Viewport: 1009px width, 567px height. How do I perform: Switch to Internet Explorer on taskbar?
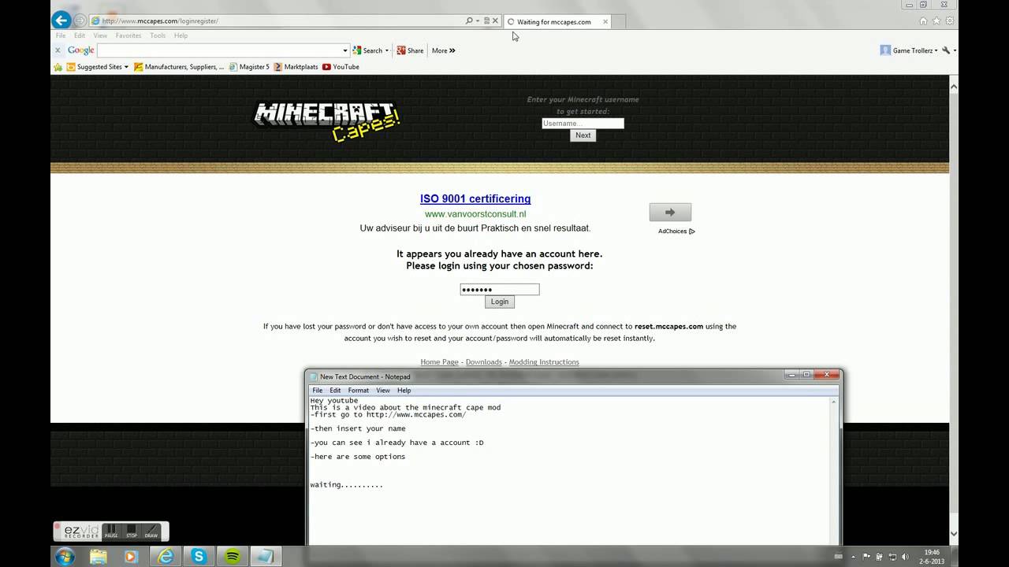(166, 556)
